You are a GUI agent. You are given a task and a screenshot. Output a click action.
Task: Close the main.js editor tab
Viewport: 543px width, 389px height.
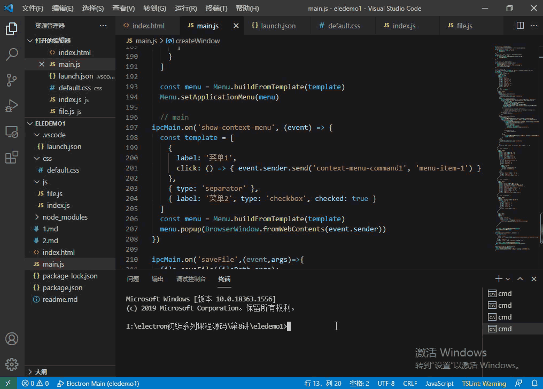coord(236,26)
